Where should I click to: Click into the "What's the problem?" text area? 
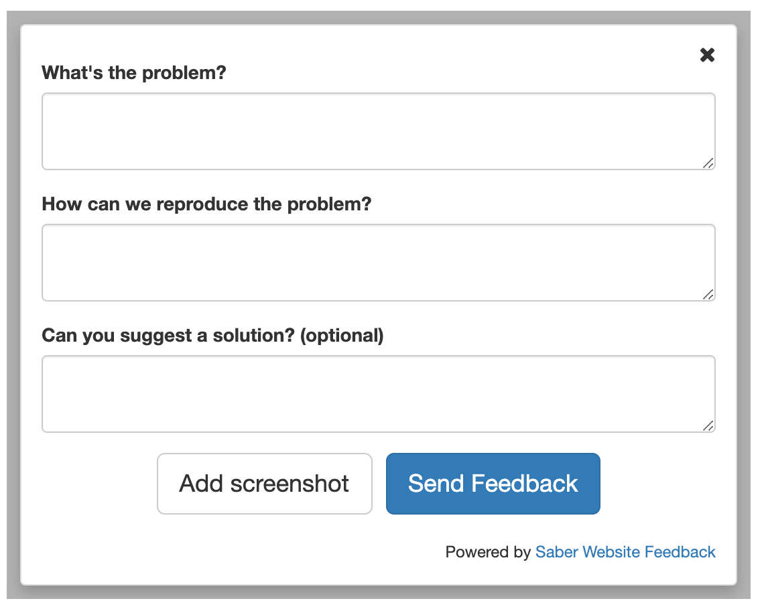[x=378, y=131]
